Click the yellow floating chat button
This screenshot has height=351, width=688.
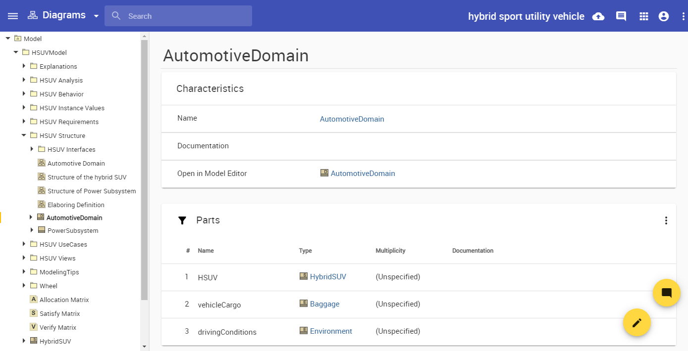pos(666,293)
